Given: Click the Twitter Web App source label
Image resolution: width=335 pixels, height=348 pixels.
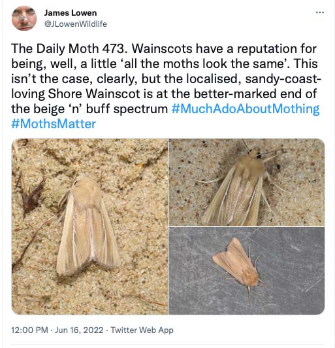Looking at the screenshot, I should point(142,330).
